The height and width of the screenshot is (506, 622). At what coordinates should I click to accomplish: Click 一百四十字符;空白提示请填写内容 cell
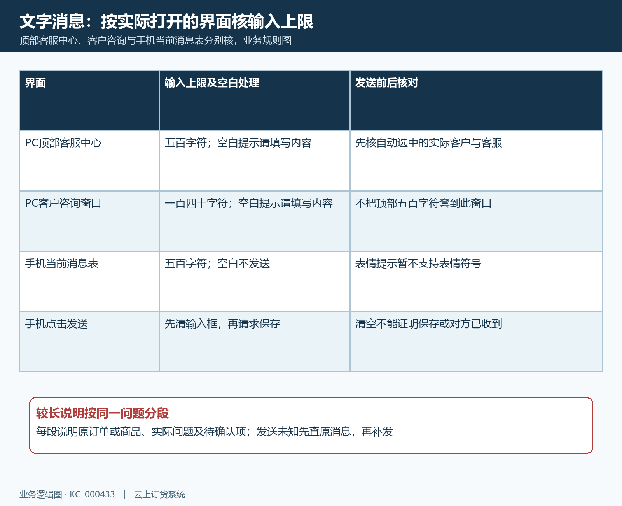coord(255,221)
